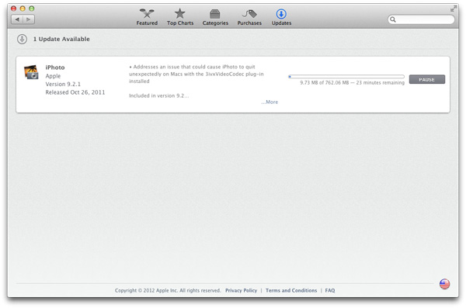The image size is (466, 308).
Task: Click the 1 Update Available heading
Action: click(x=61, y=39)
